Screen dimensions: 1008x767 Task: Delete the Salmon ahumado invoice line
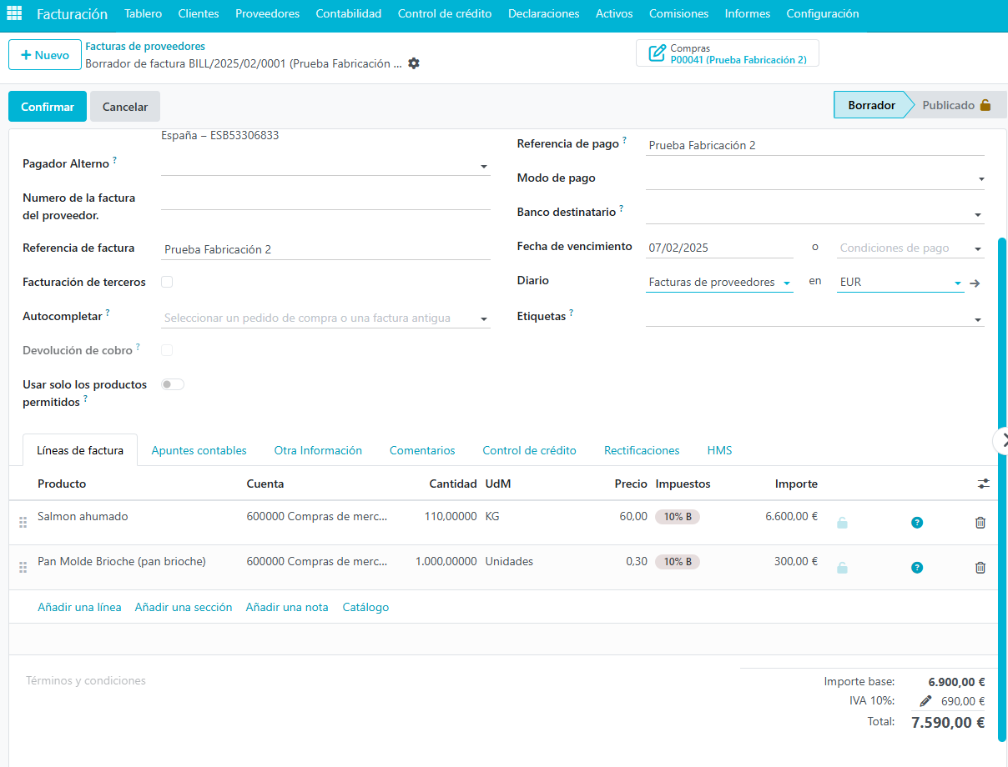[x=980, y=523]
